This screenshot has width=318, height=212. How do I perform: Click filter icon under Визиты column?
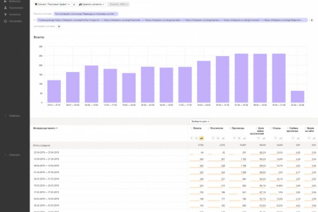[x=192, y=138]
